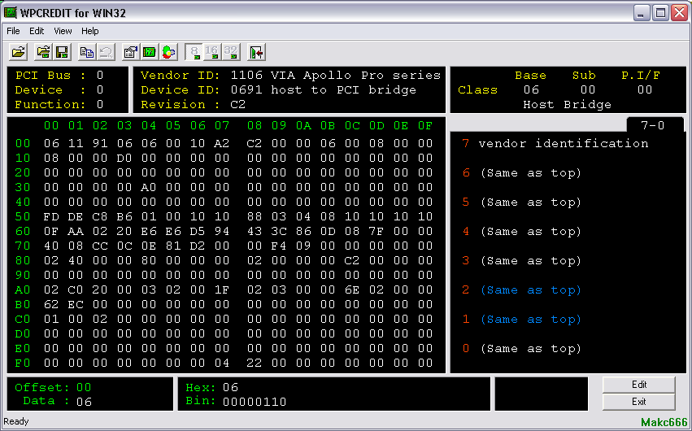Click the Exit button at bottom right
692x431 pixels.
[x=638, y=402]
